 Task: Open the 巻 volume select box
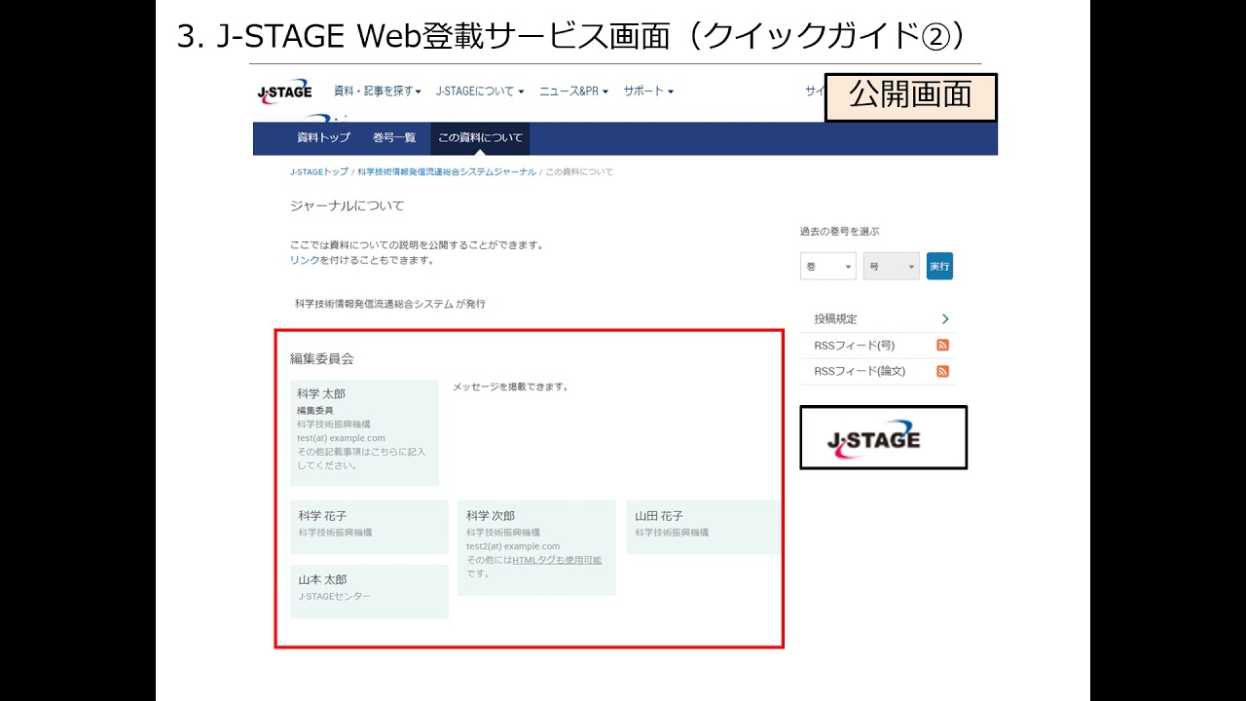[x=828, y=266]
